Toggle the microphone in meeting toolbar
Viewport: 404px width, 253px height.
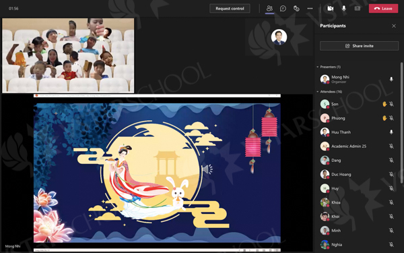point(343,9)
